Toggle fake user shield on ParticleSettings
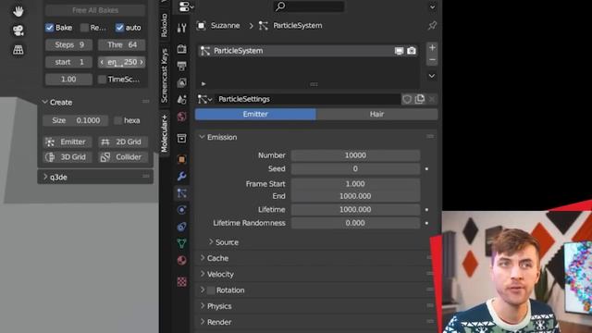Screen dimensions: 592x333 [407, 99]
